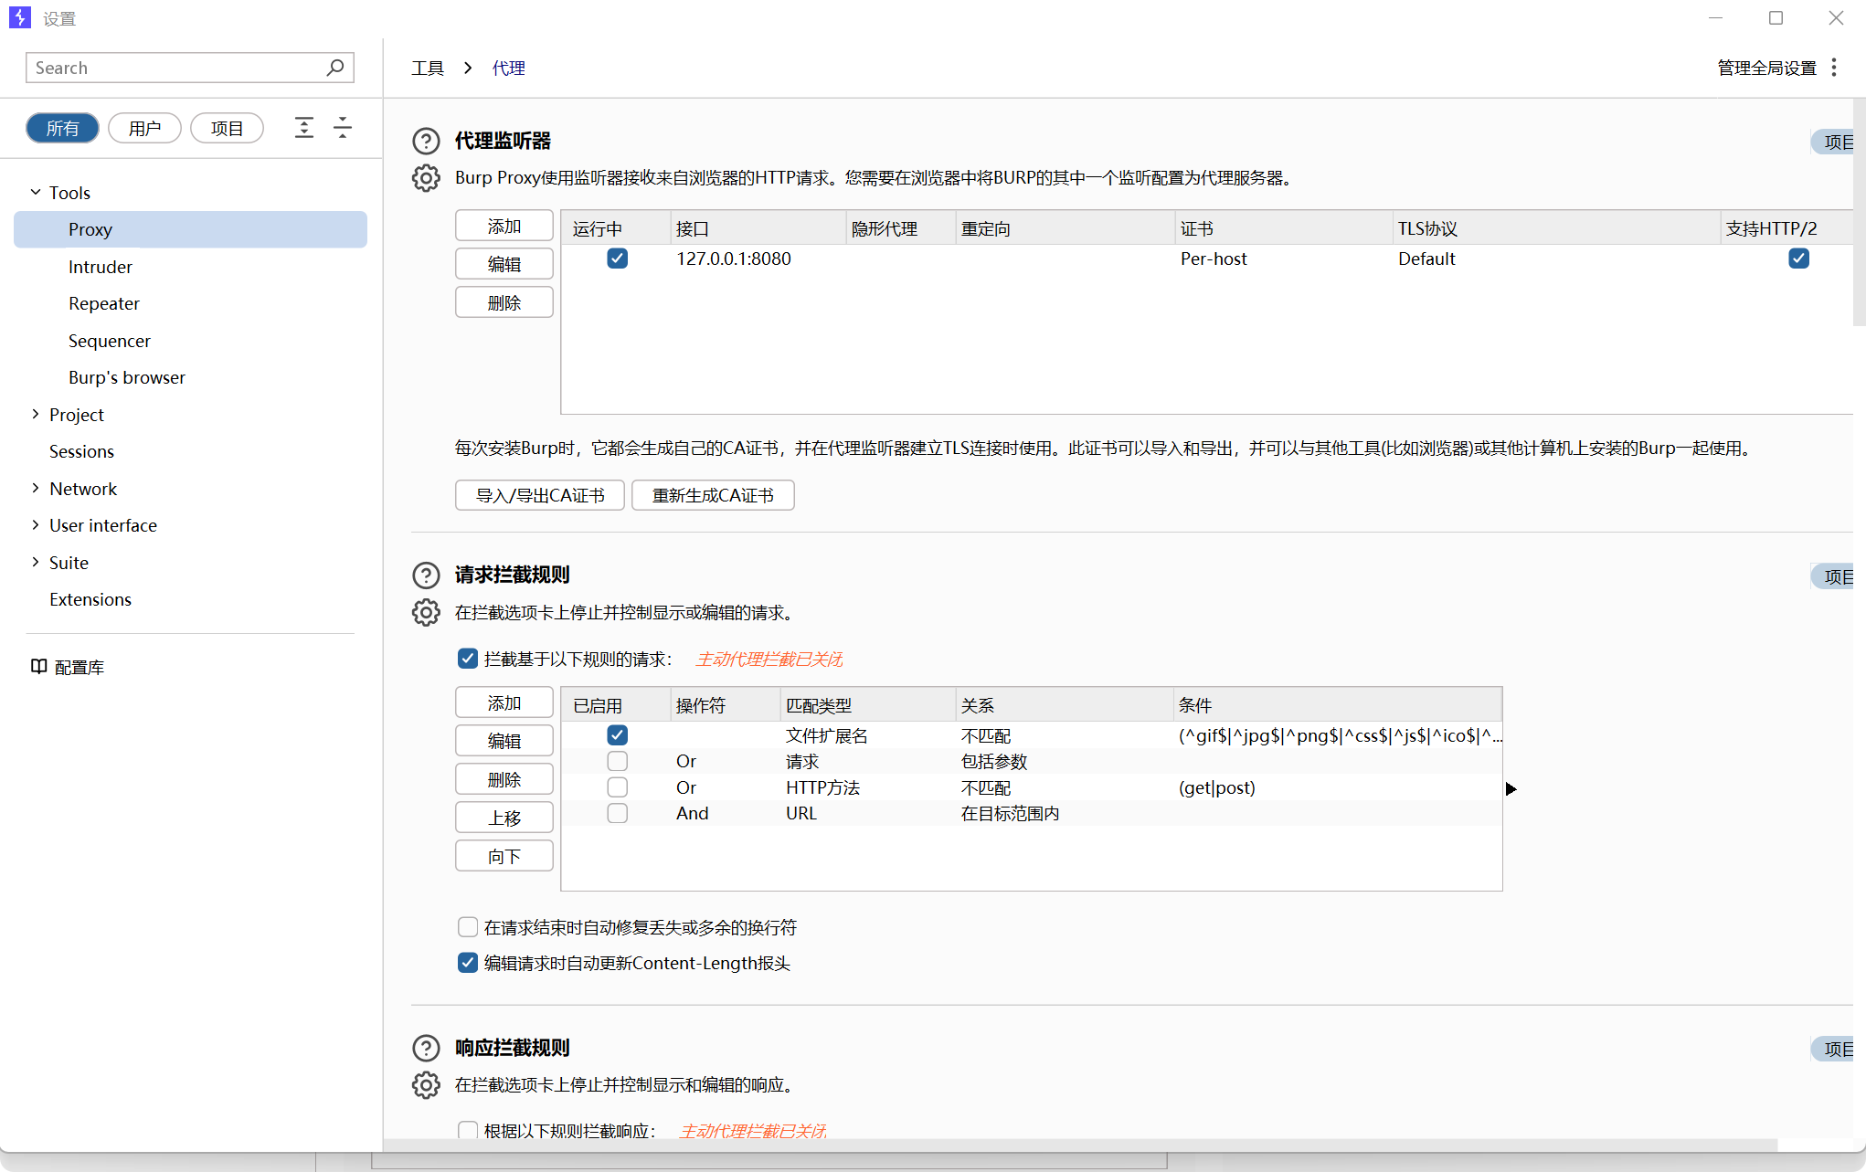The image size is (1866, 1172).
Task: Enable the HTTP方法 rule checkbox
Action: point(618,787)
